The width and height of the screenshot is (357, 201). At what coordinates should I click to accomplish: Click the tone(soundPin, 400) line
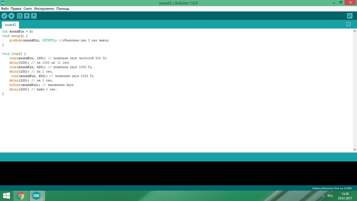tap(50, 67)
